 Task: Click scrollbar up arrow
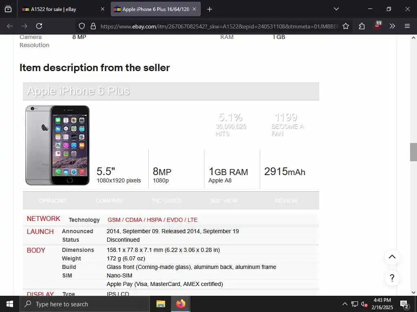(x=413, y=38)
